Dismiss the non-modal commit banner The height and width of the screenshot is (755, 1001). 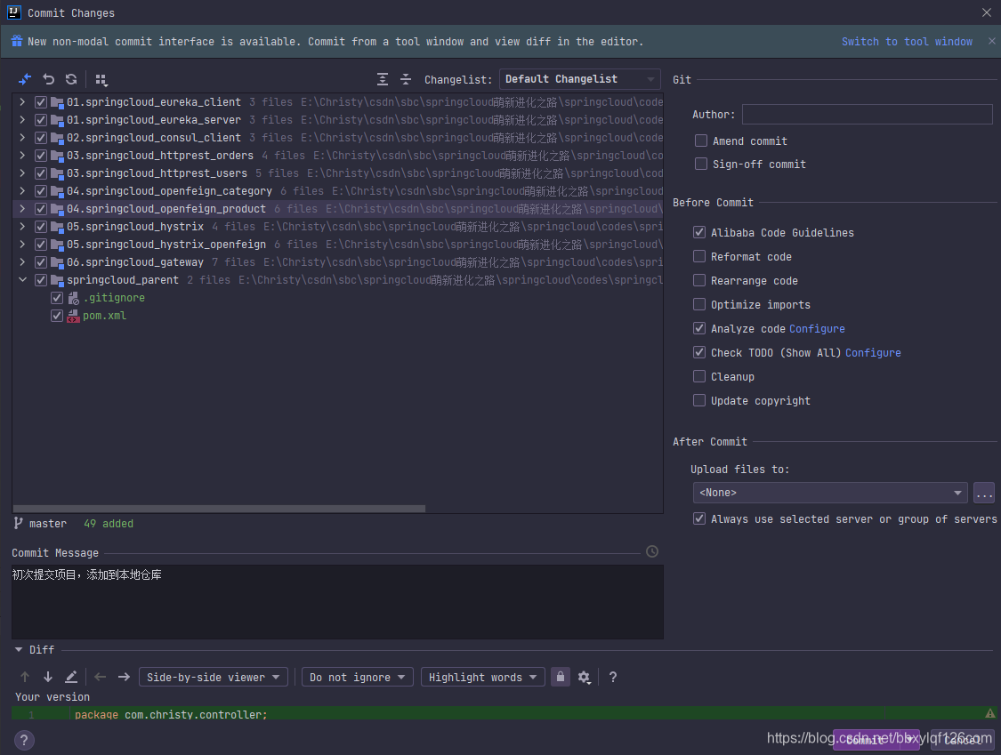[x=991, y=41]
